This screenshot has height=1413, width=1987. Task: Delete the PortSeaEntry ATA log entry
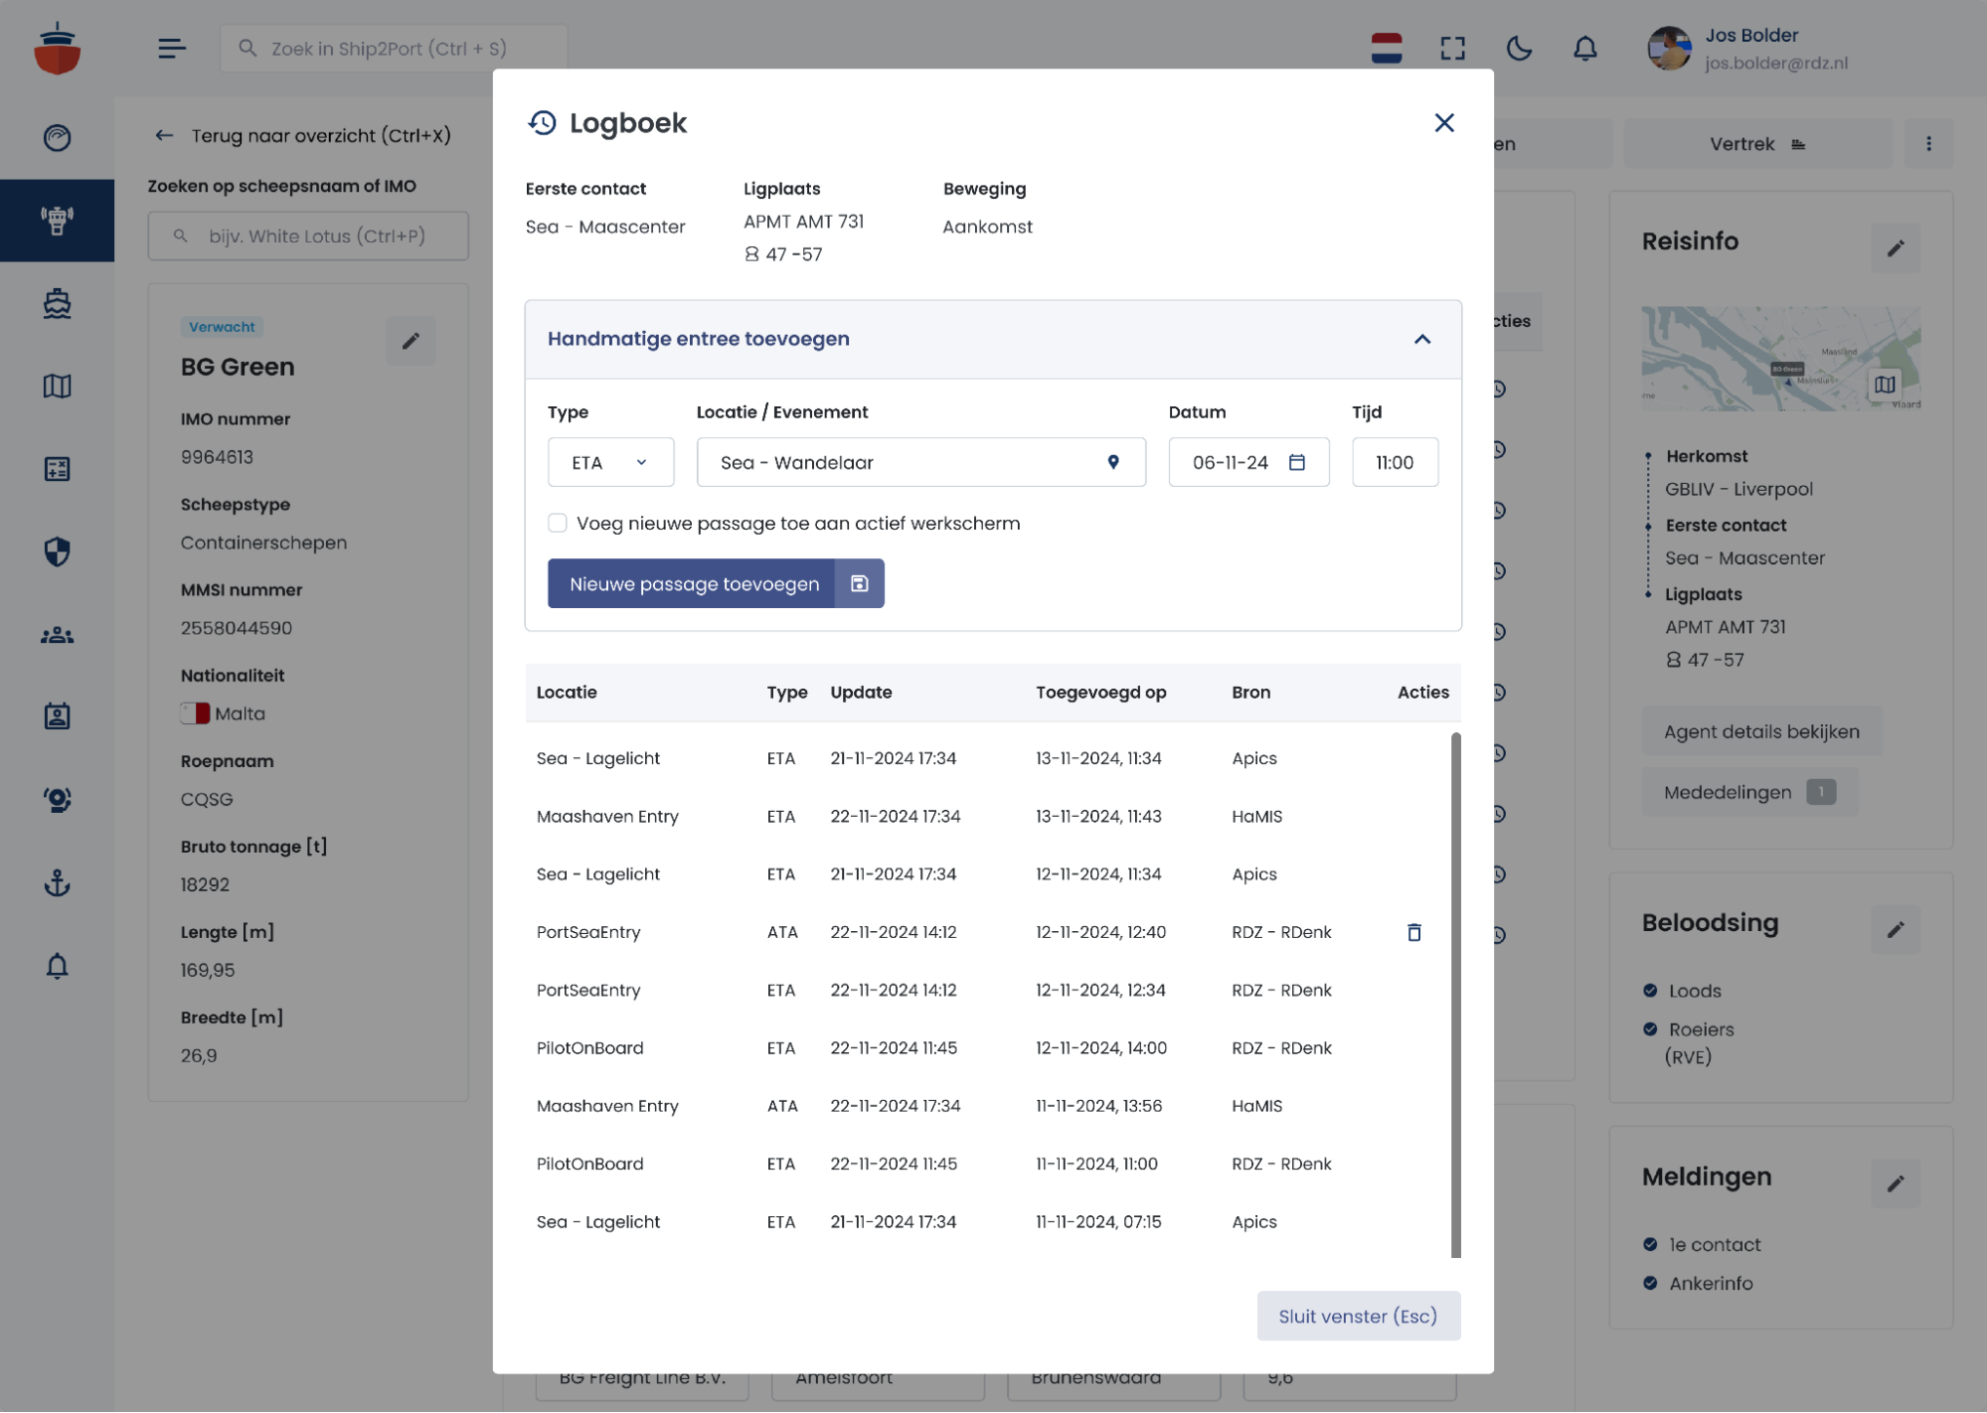1413,932
